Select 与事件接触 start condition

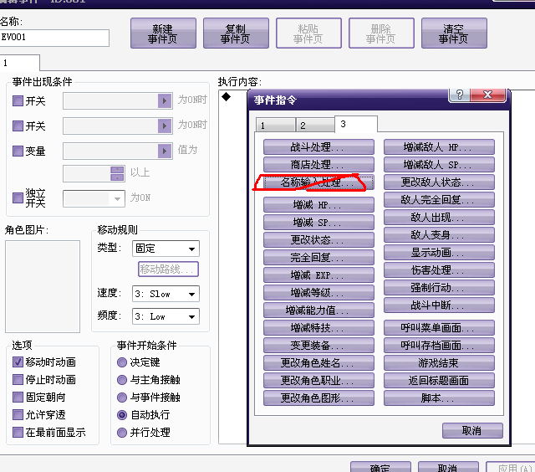[x=122, y=398]
